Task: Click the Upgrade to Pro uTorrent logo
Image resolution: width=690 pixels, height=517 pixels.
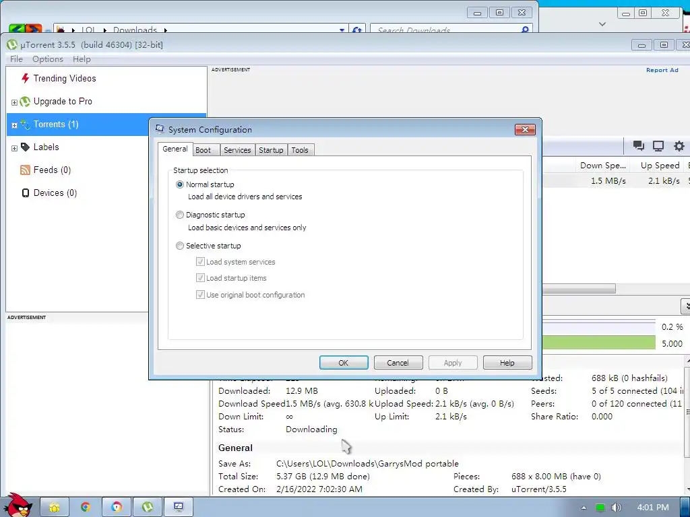Action: point(25,102)
